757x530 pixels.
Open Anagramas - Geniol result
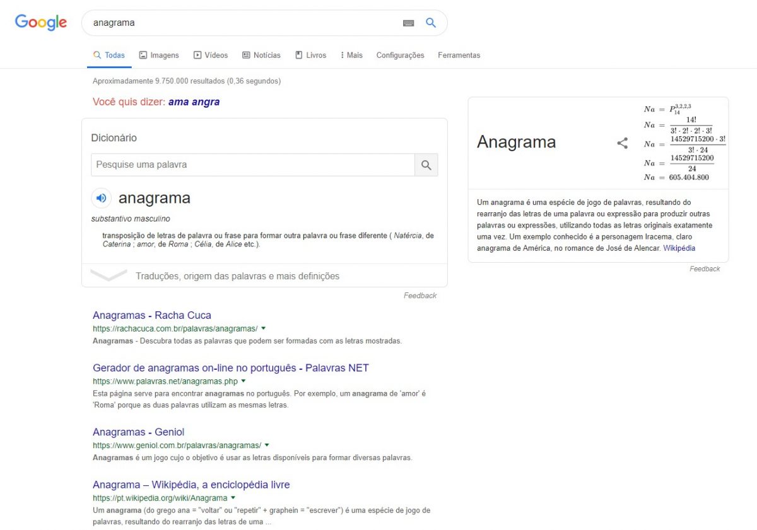pos(139,432)
